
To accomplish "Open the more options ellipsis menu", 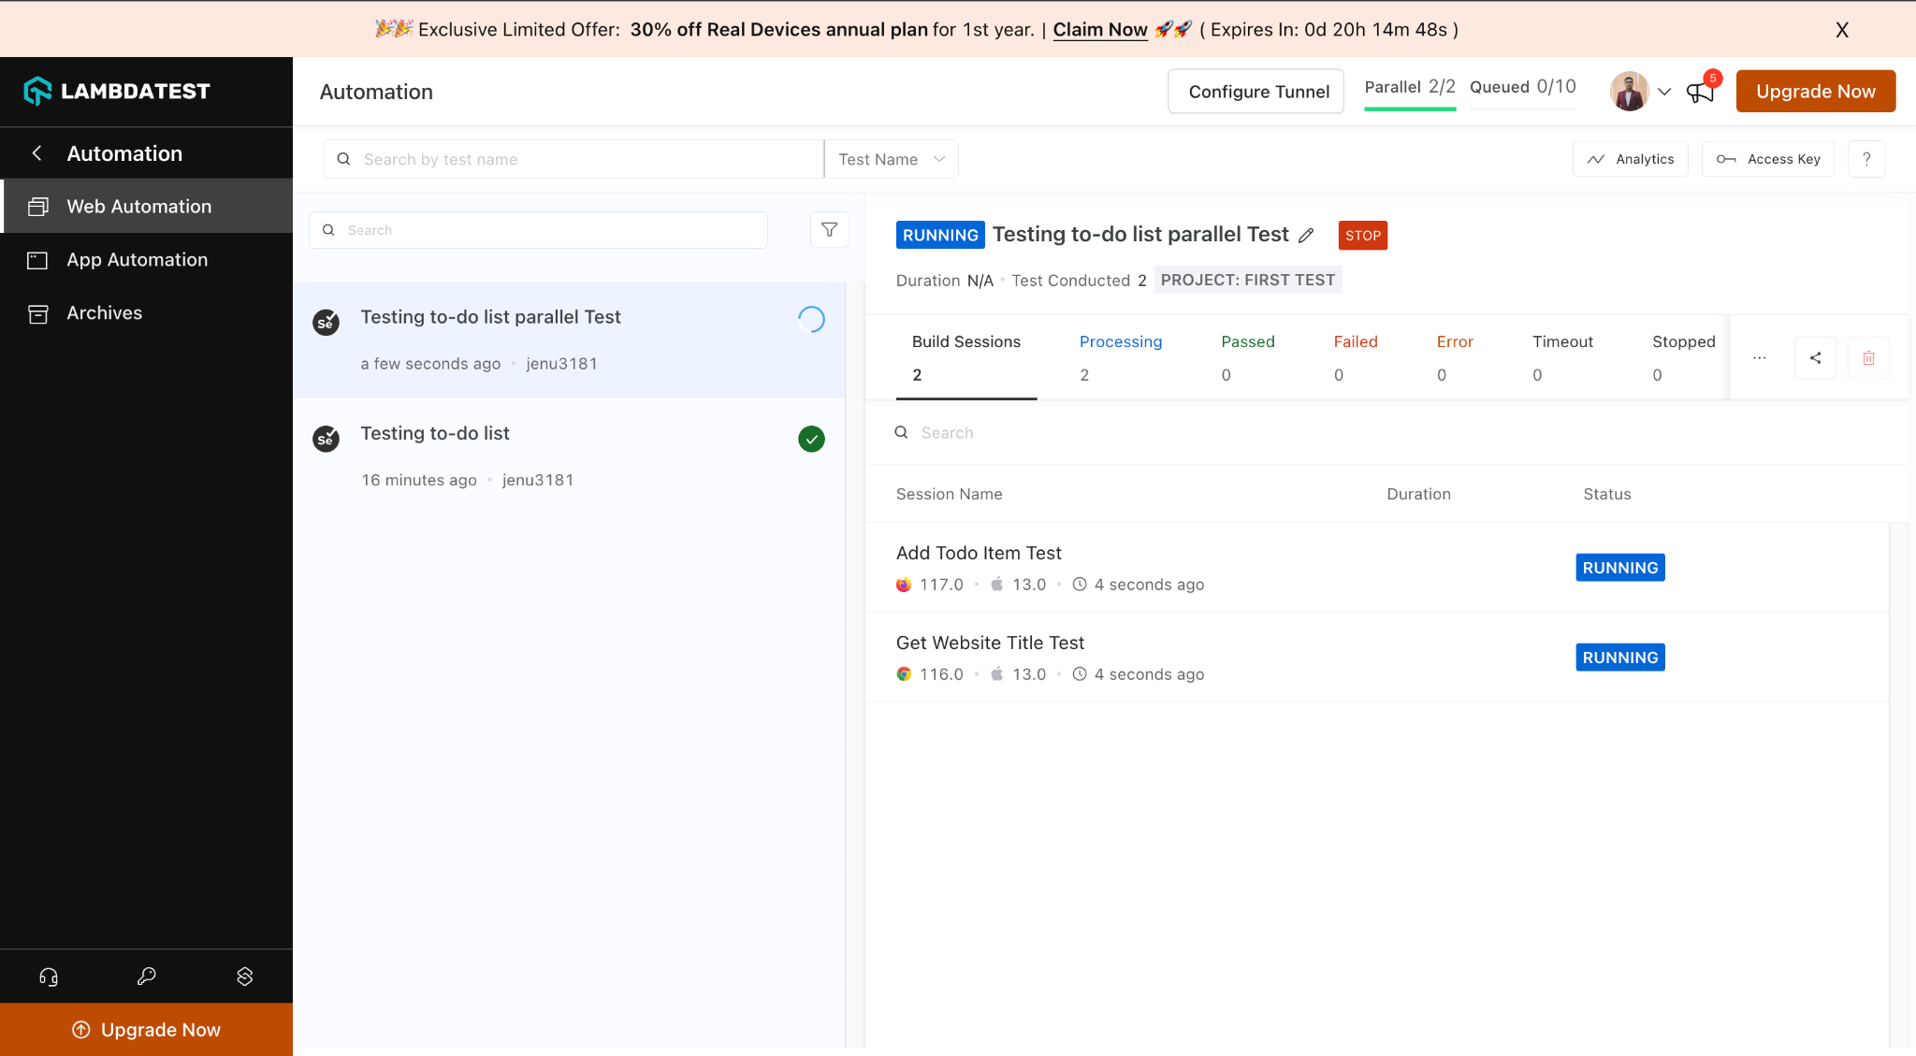I will coord(1759,358).
